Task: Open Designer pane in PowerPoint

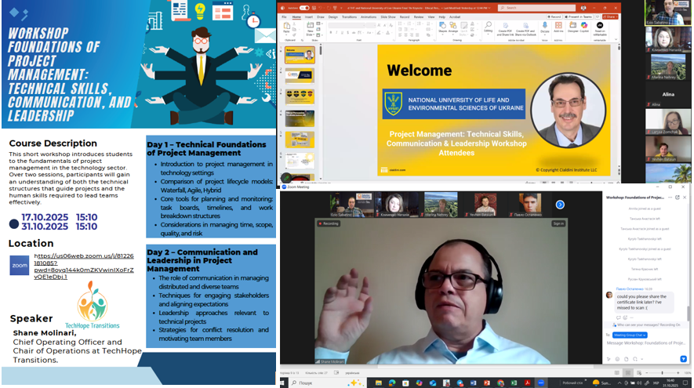Action: [572, 27]
